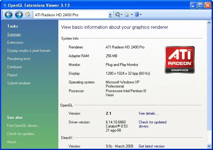Click the Back arrow button
Viewport: 213px width, 150px height.
pyautogui.click(x=8, y=14)
